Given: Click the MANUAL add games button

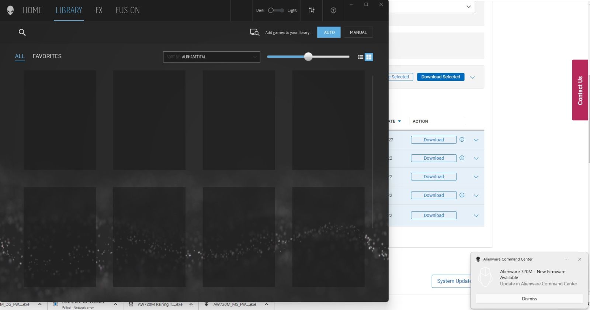Looking at the screenshot, I should (x=358, y=32).
